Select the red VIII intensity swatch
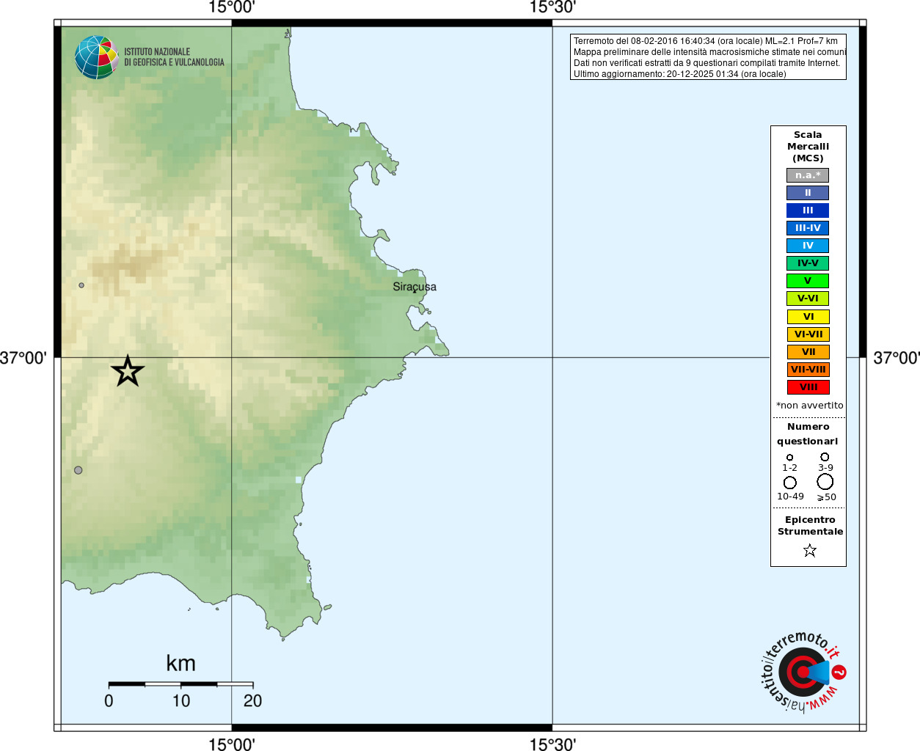Image resolution: width=920 pixels, height=751 pixels. [x=808, y=387]
